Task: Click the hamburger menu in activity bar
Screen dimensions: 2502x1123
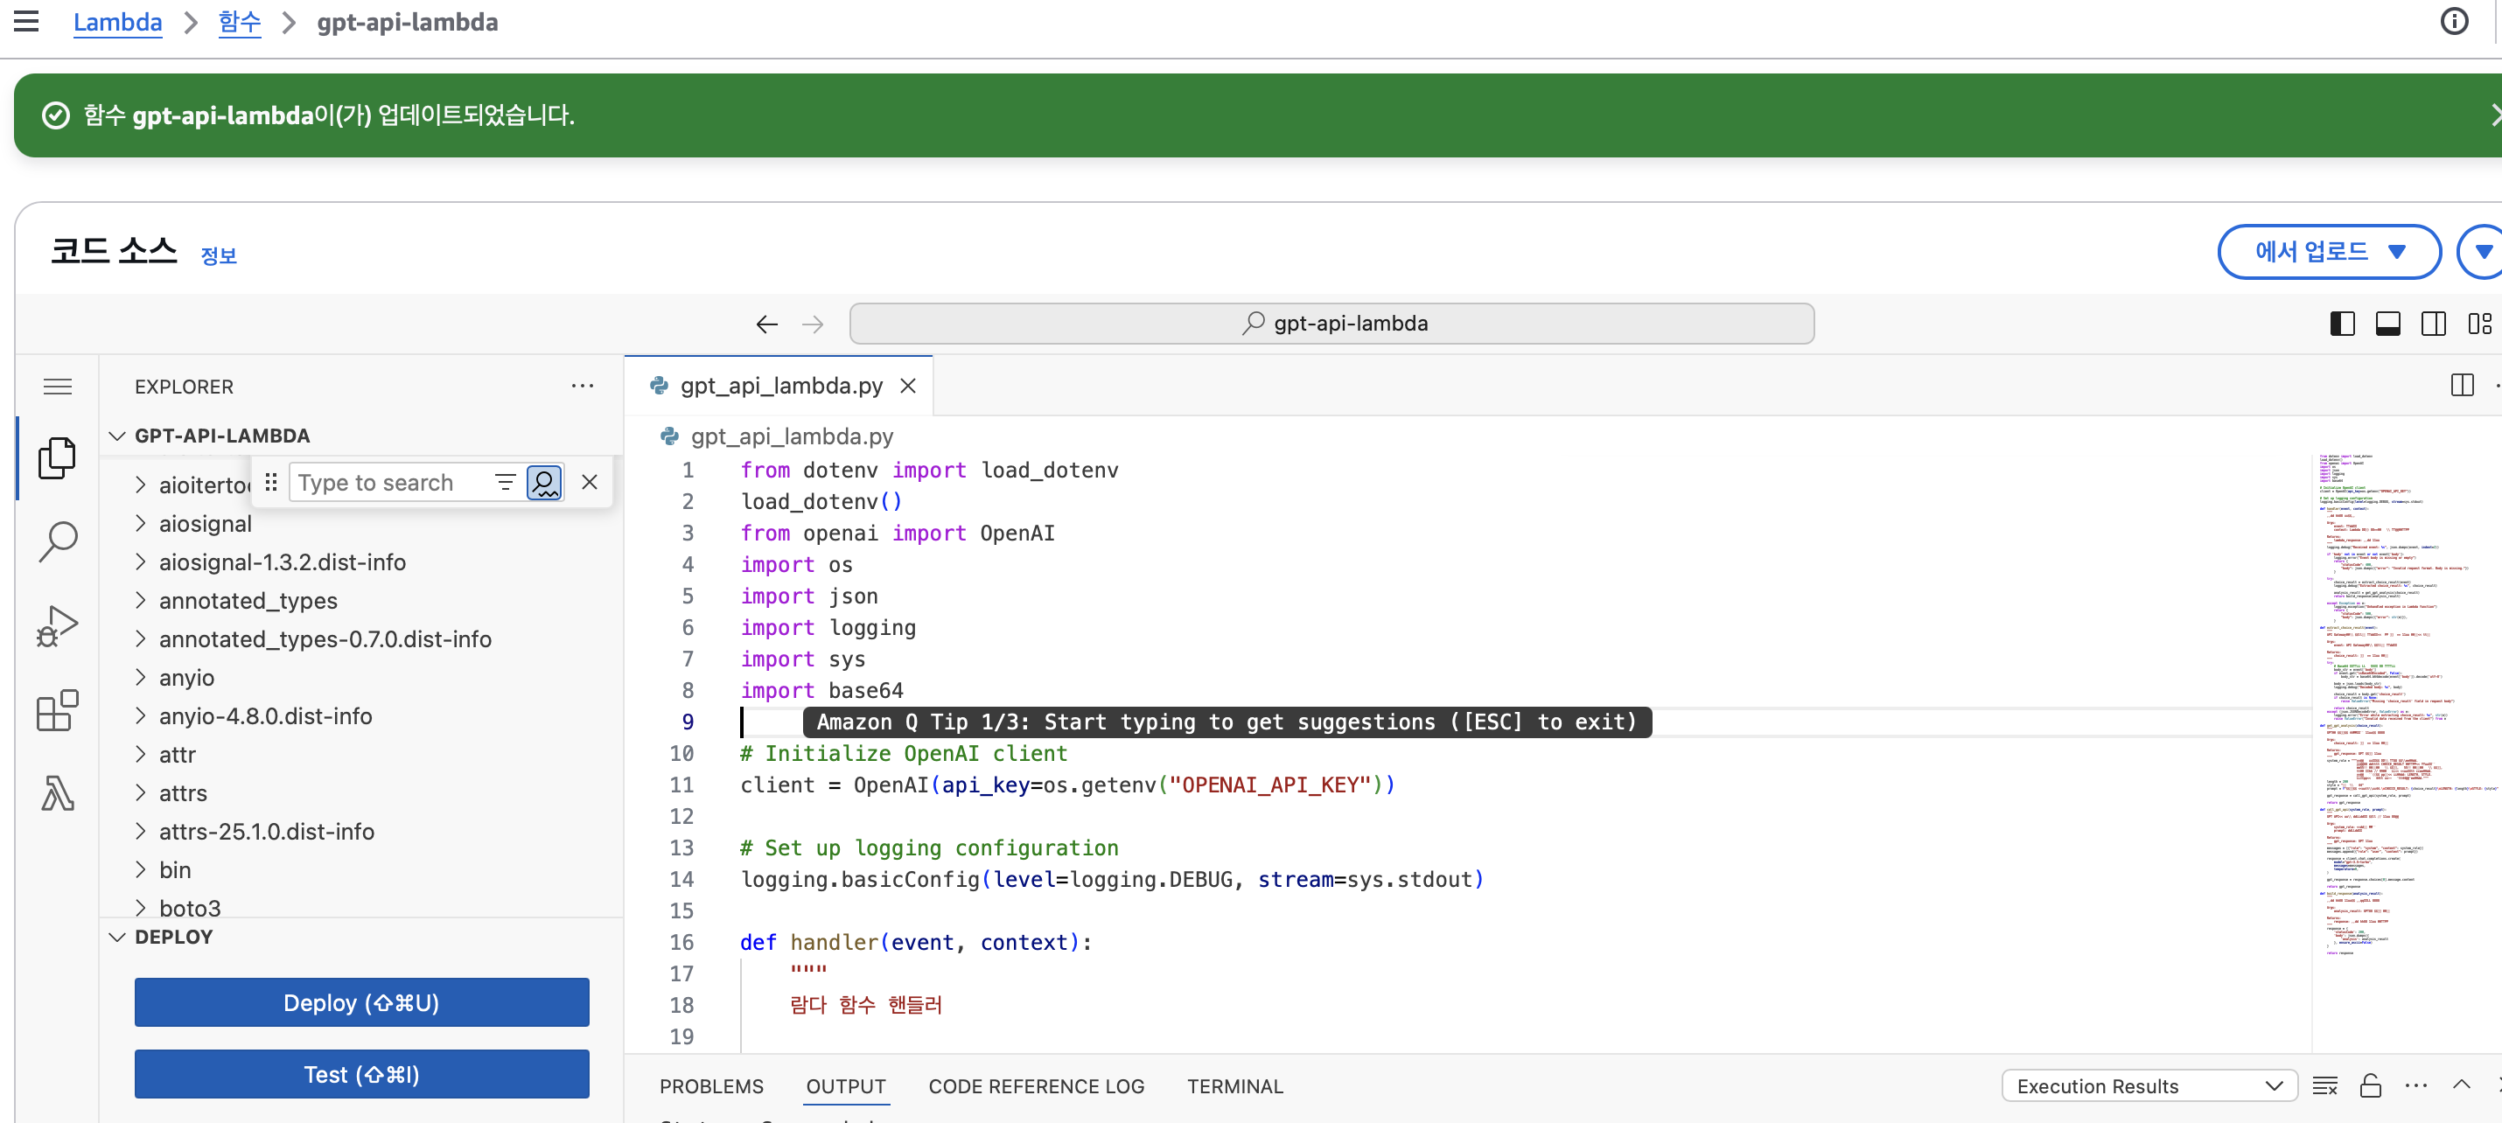Action: click(x=58, y=387)
